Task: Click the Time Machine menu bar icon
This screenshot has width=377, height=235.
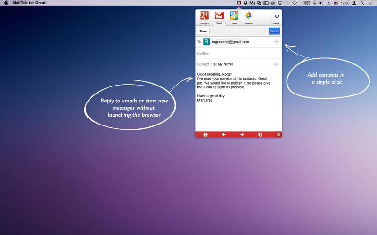Action: coord(287,3)
